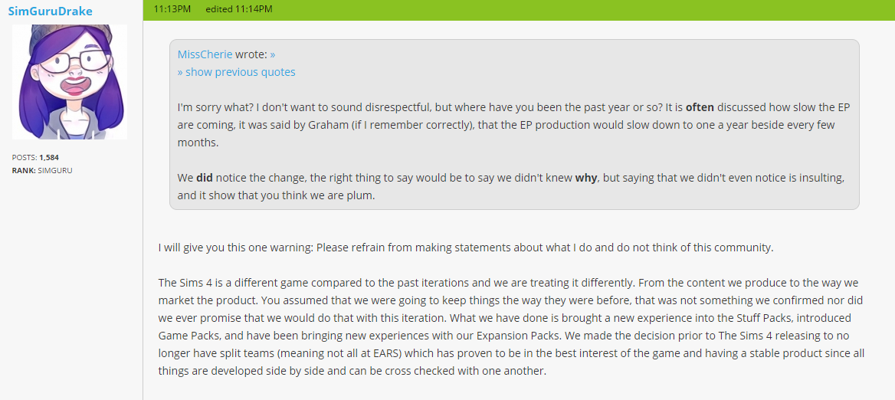Click the bold word did in the quote
895x400 pixels.
click(x=205, y=178)
